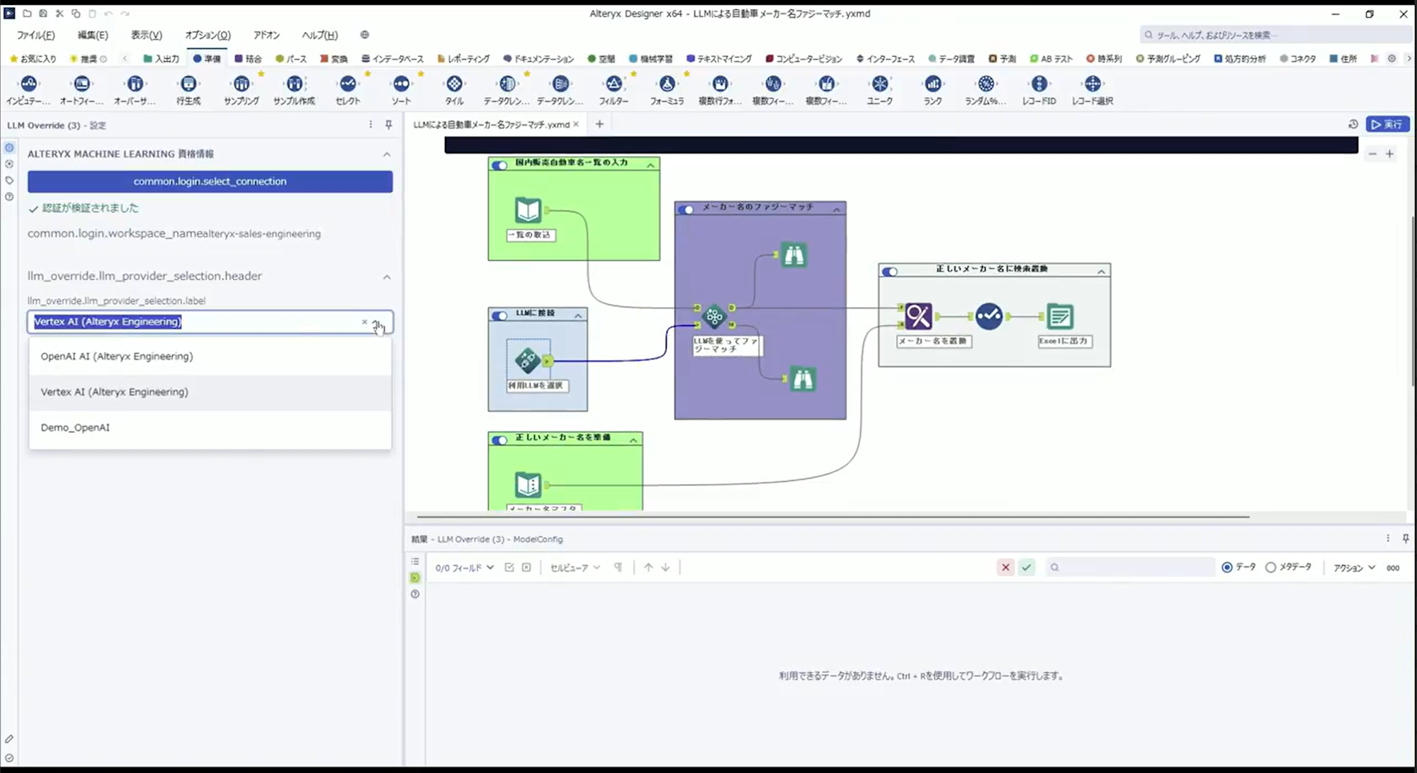
Task: Open the ファイル(F) menu
Action: (x=35, y=35)
